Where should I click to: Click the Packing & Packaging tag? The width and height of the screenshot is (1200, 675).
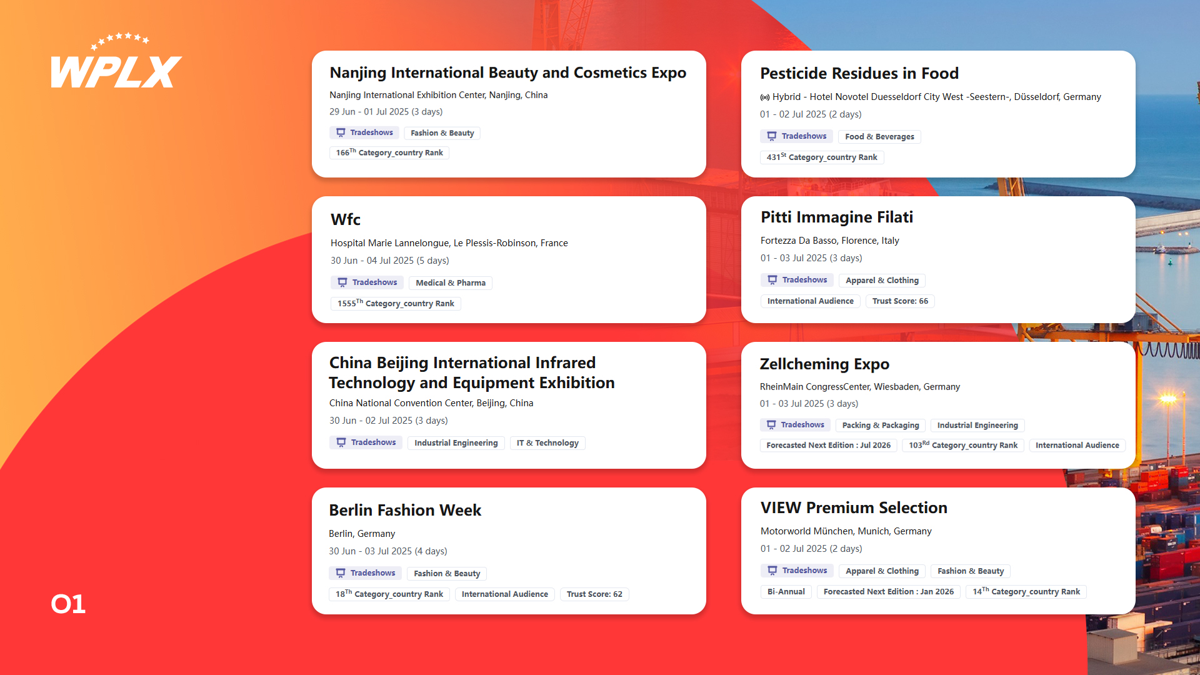click(880, 426)
